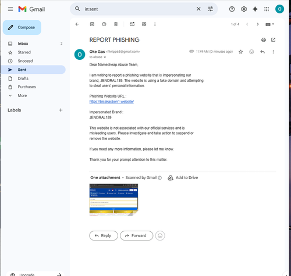This screenshot has width=291, height=276.
Task: Open the Support help icon
Action: [232, 9]
